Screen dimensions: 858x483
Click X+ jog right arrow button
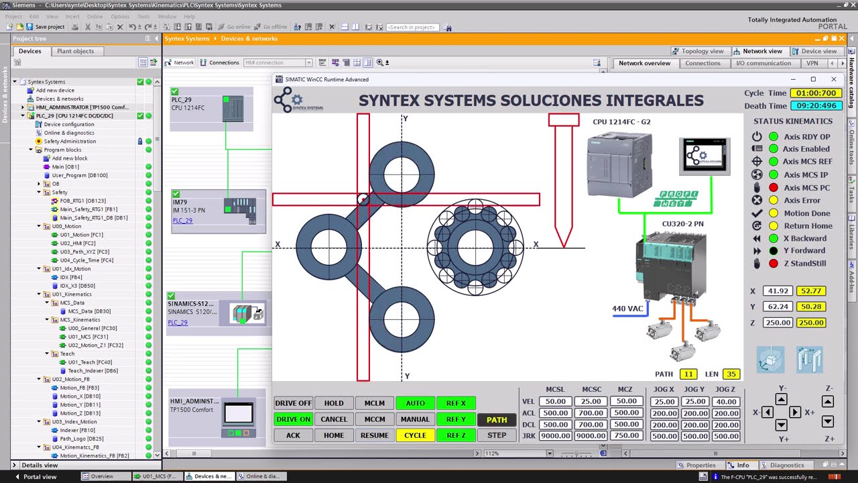[795, 412]
